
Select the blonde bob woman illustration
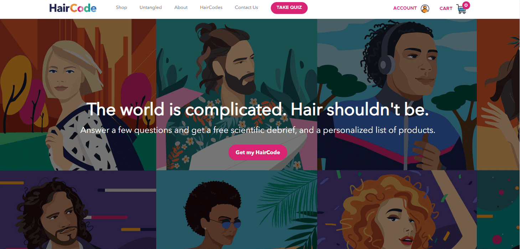pos(78,94)
